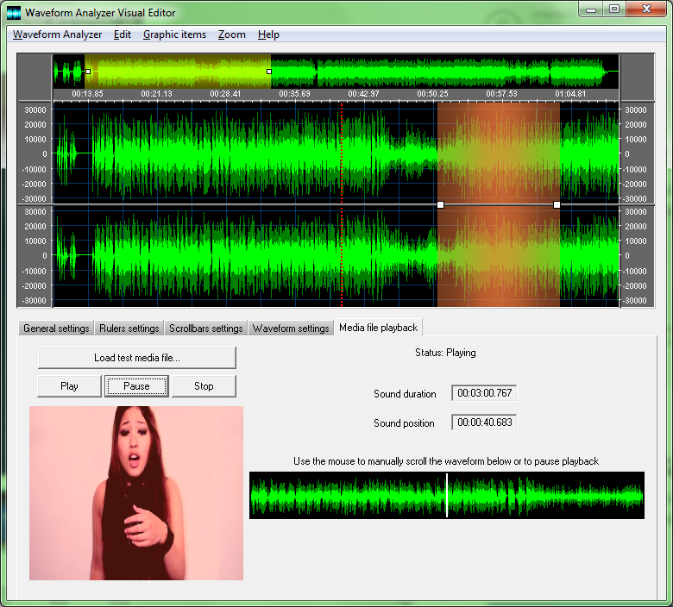
Task: Pause the media playback
Action: click(x=136, y=386)
